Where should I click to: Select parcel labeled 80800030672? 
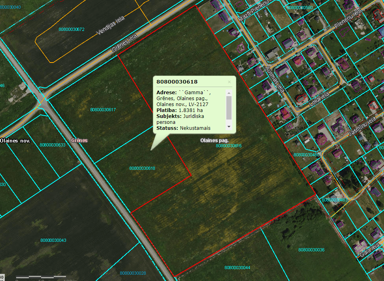coord(71,29)
